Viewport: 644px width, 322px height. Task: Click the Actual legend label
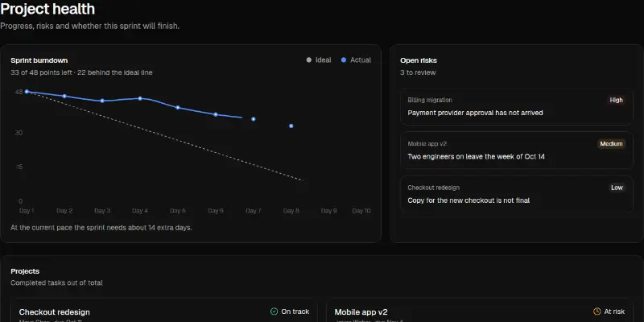[x=361, y=60]
